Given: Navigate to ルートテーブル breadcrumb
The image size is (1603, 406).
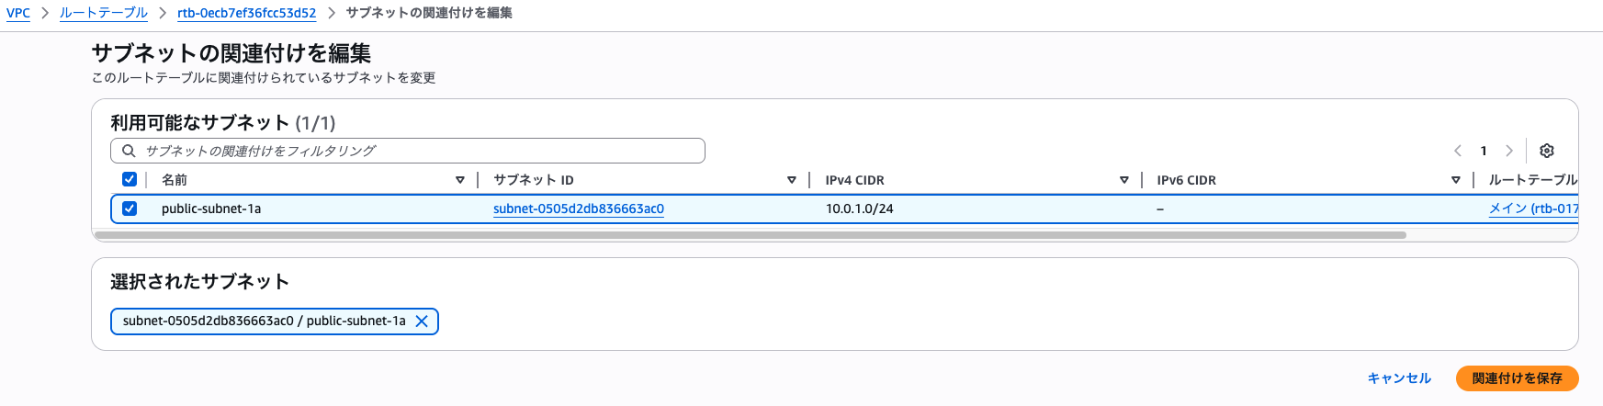Looking at the screenshot, I should click(104, 13).
